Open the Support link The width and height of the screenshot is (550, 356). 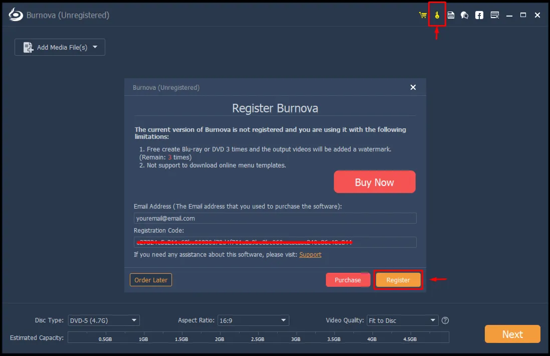[310, 255]
